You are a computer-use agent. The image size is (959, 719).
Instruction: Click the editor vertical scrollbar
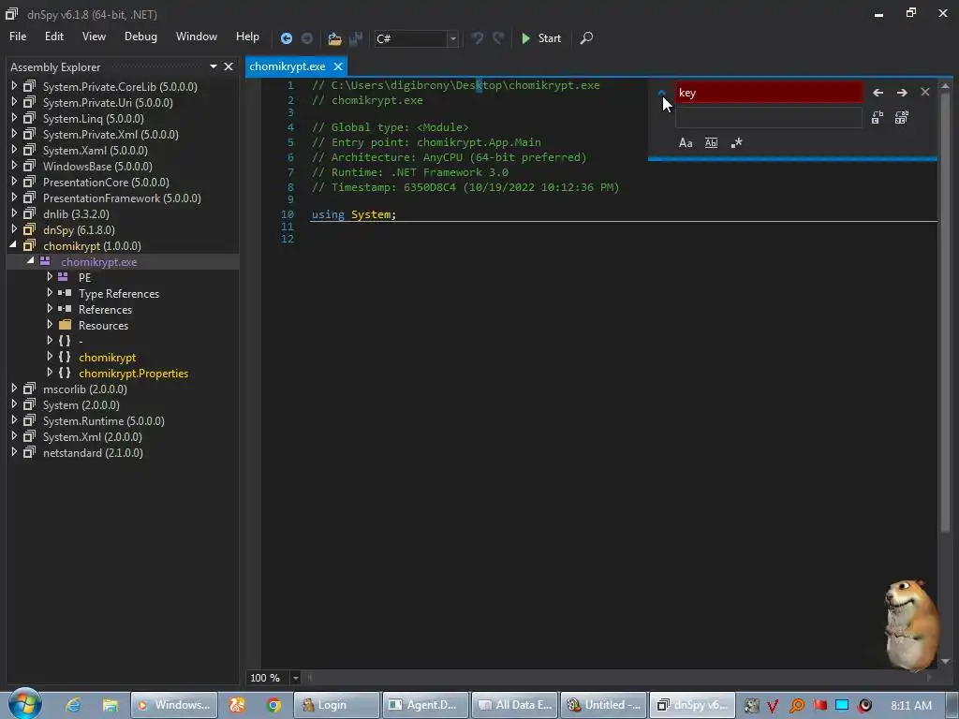pos(945,373)
